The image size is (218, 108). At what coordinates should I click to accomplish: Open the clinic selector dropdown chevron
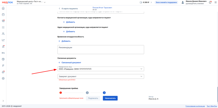pos(45,2)
